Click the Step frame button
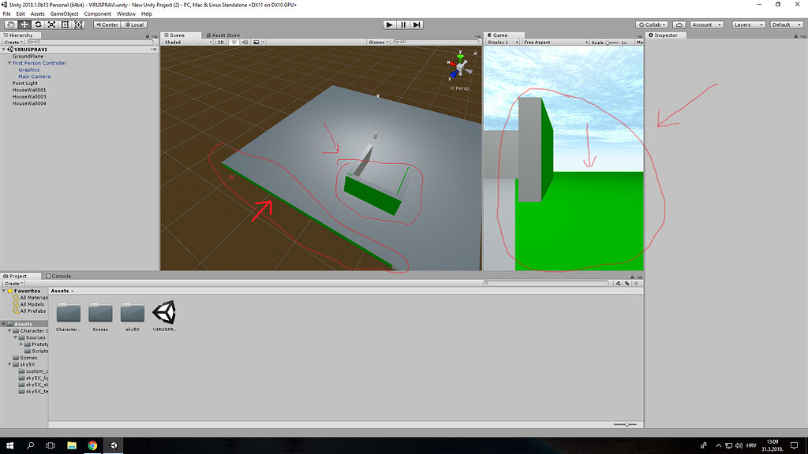808x454 pixels. pos(418,24)
